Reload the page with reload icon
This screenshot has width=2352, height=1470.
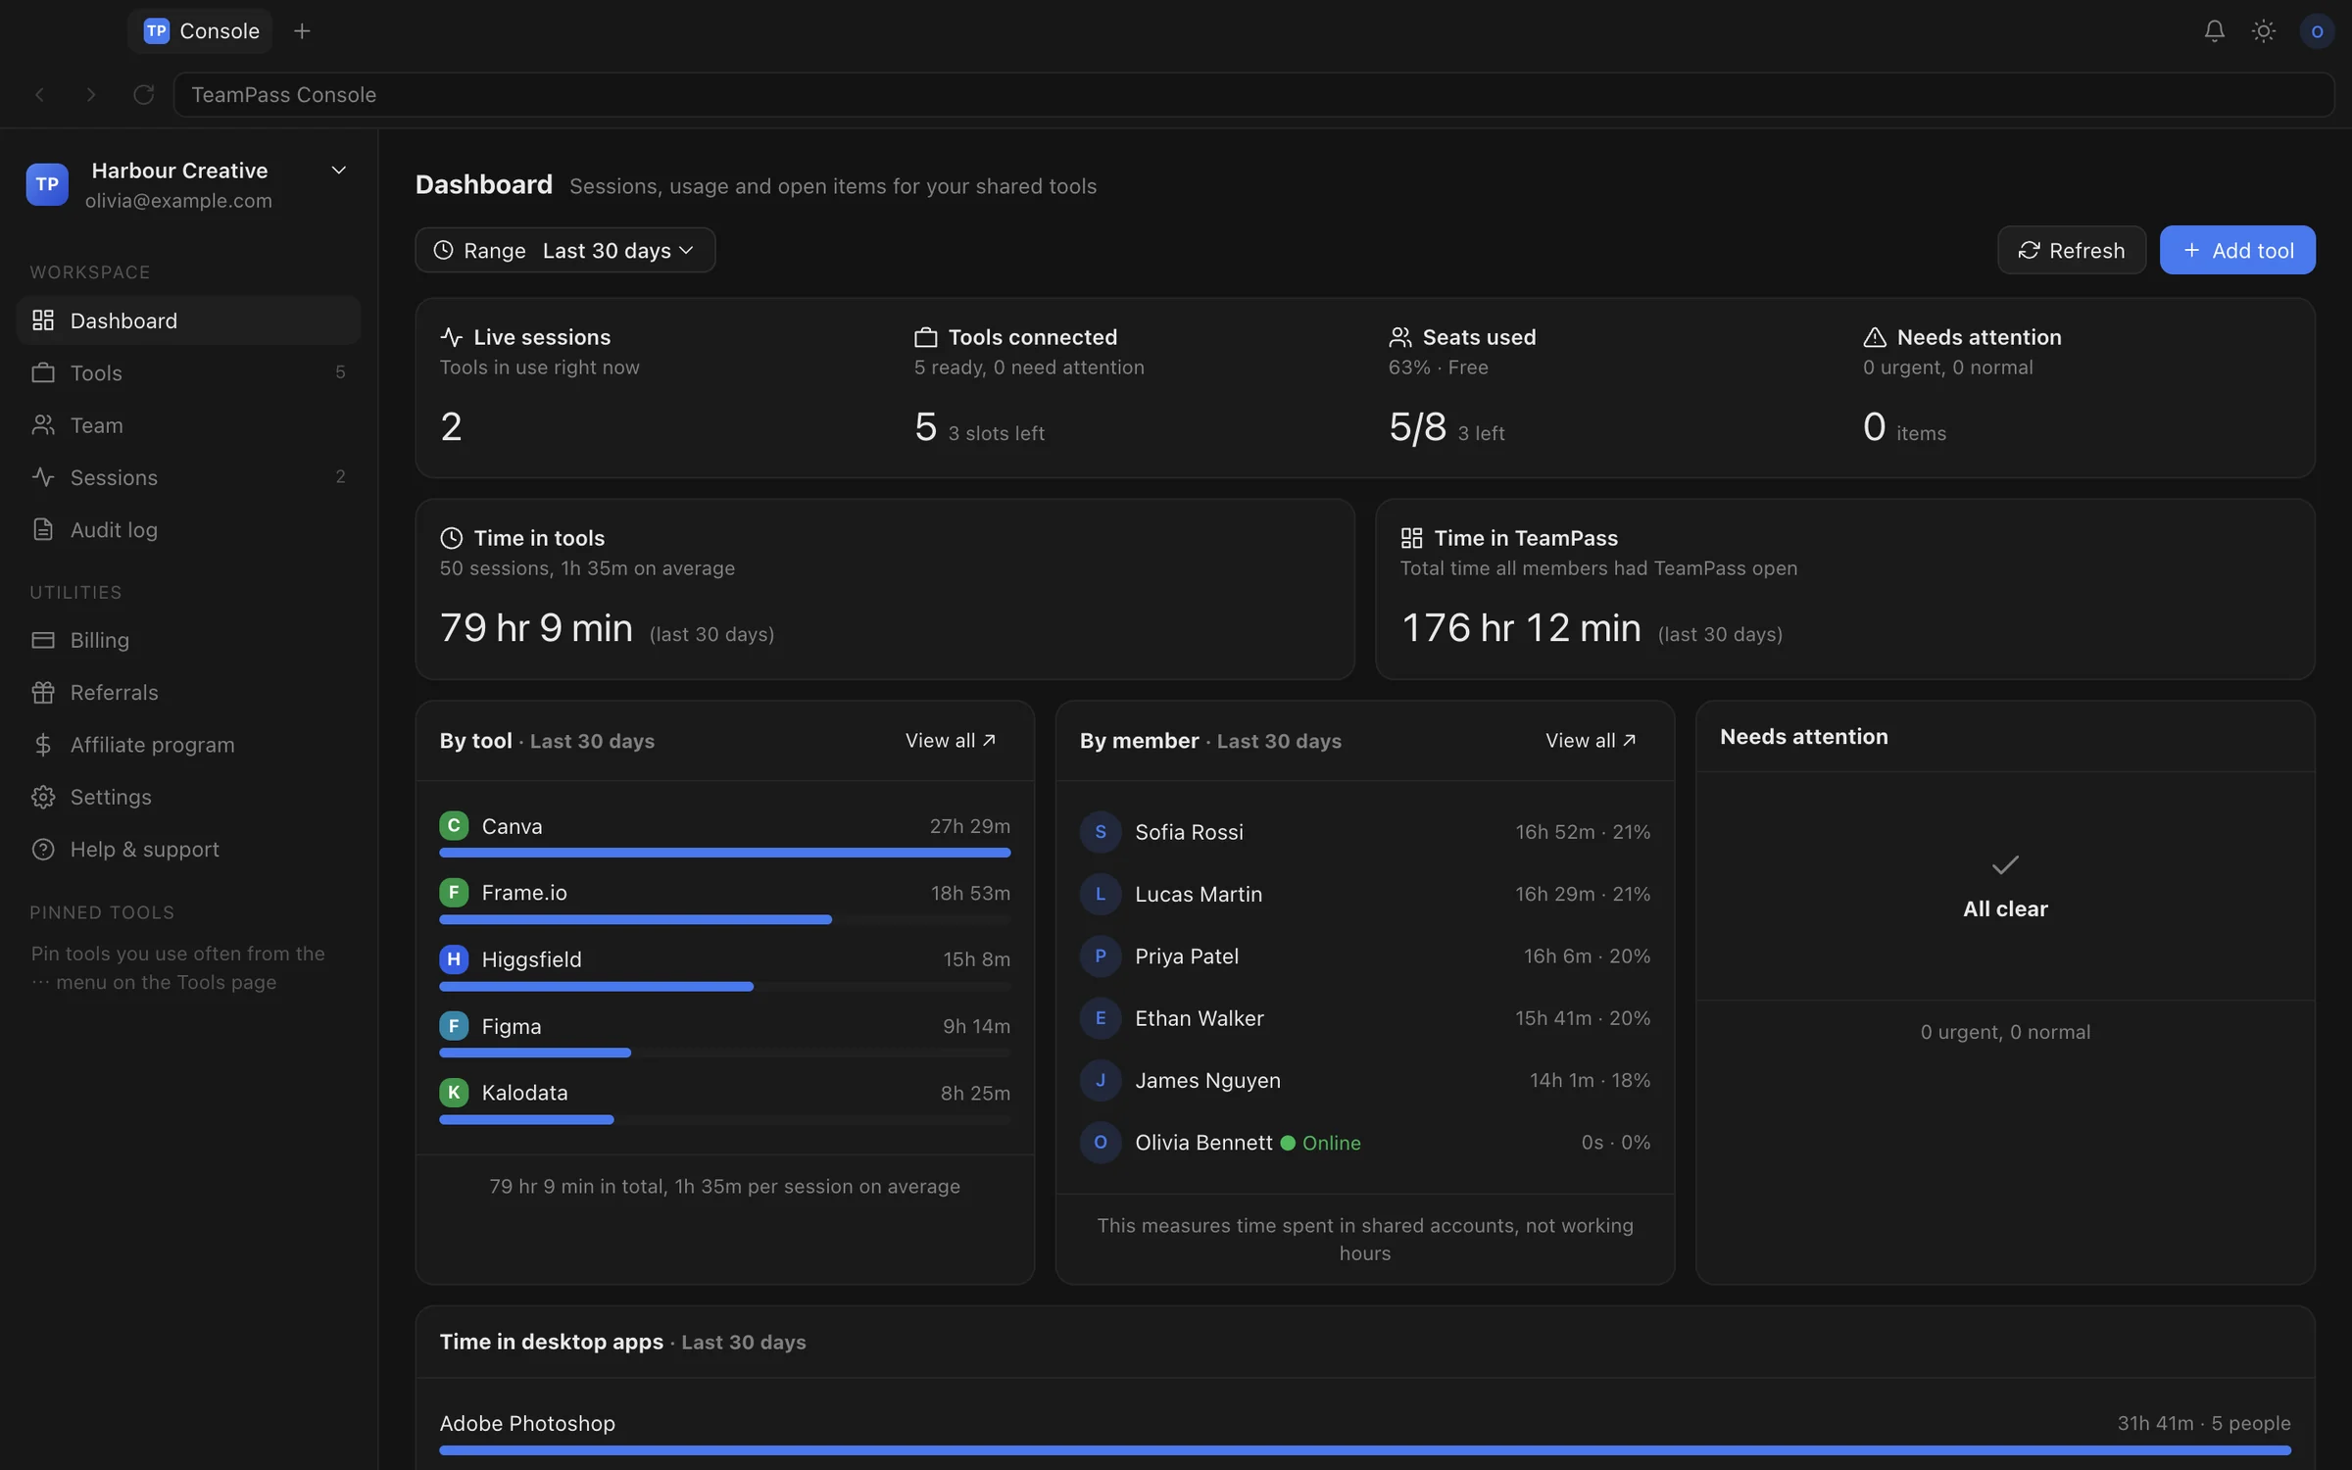(143, 94)
